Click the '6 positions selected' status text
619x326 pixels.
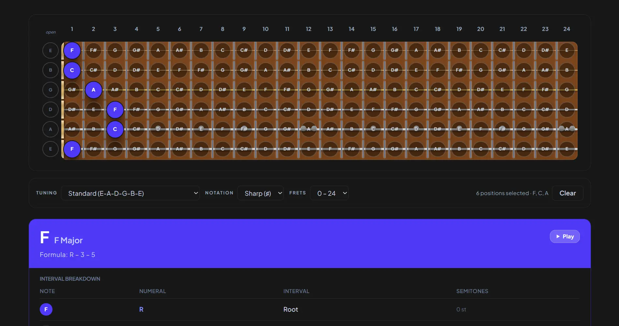(512, 193)
